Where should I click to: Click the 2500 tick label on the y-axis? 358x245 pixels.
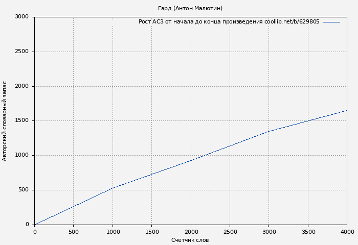point(21,52)
